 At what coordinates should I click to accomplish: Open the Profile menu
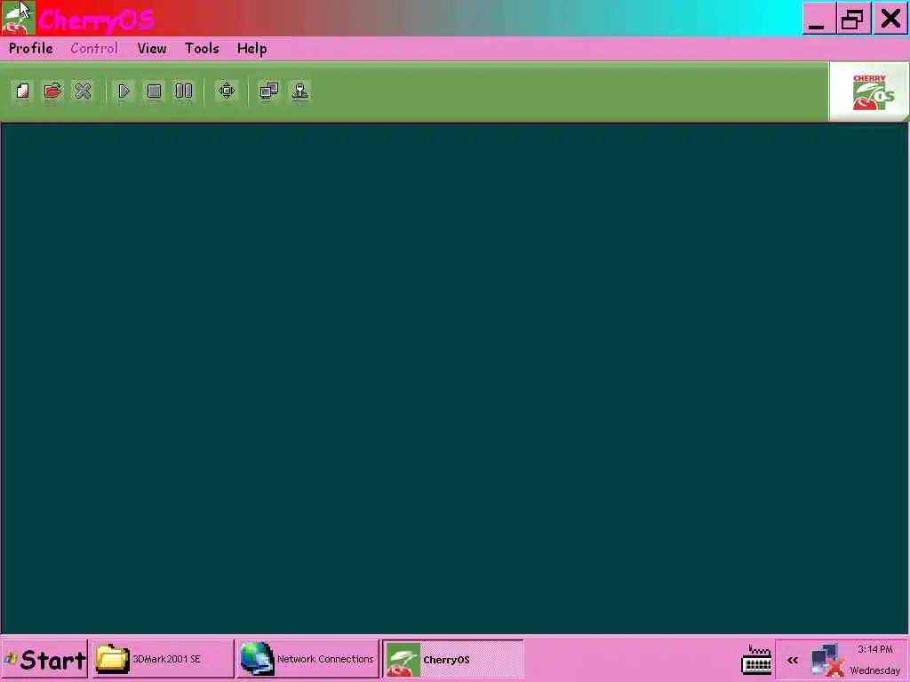31,49
